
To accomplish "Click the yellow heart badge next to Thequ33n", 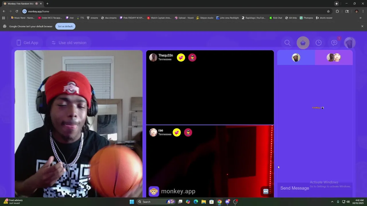I will (x=181, y=58).
